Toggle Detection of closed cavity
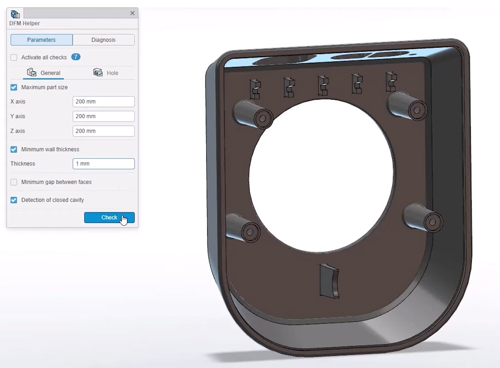Screen dimensions: 500x368 click(14, 200)
